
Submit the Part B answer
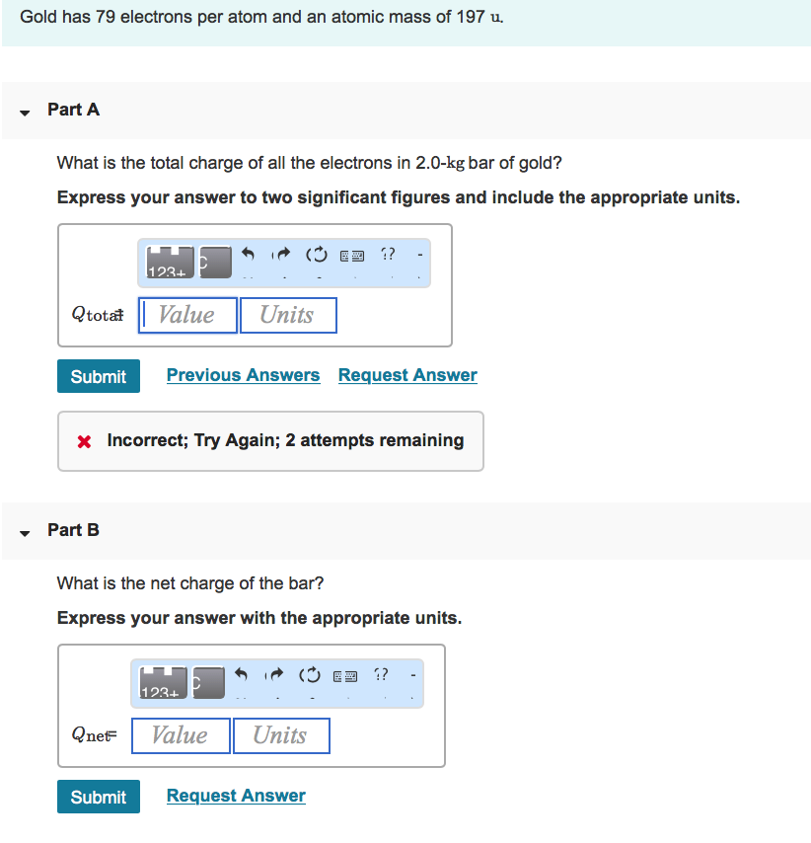coord(98,797)
